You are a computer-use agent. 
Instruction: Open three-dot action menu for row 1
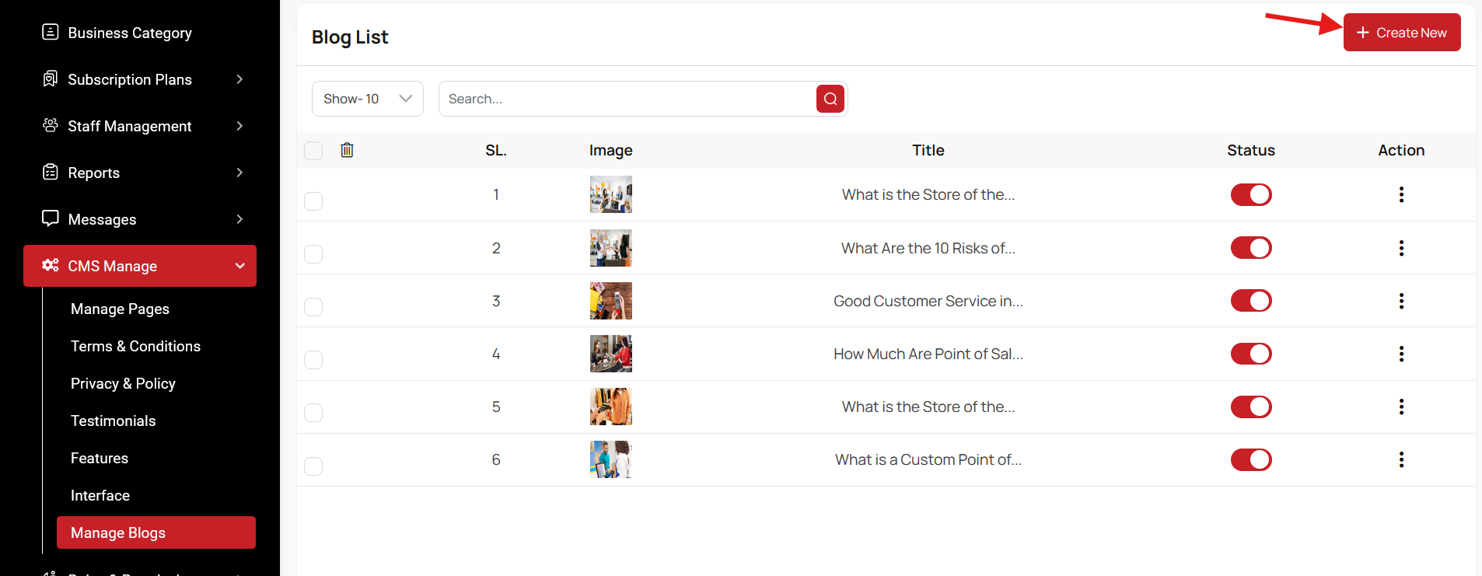pos(1401,194)
